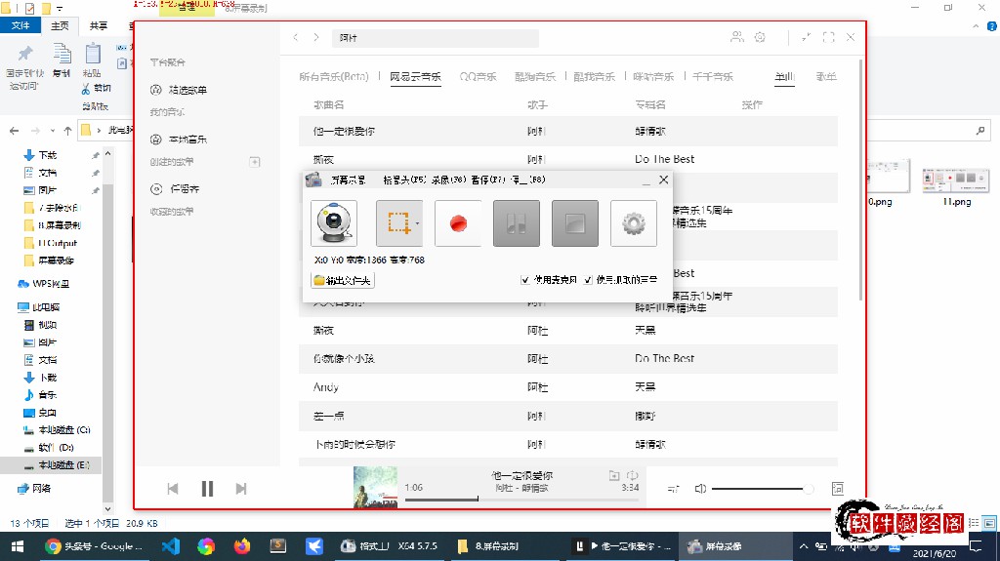Switch to 咪咕音乐 source tab
Image resolution: width=1000 pixels, height=561 pixels.
coord(653,76)
